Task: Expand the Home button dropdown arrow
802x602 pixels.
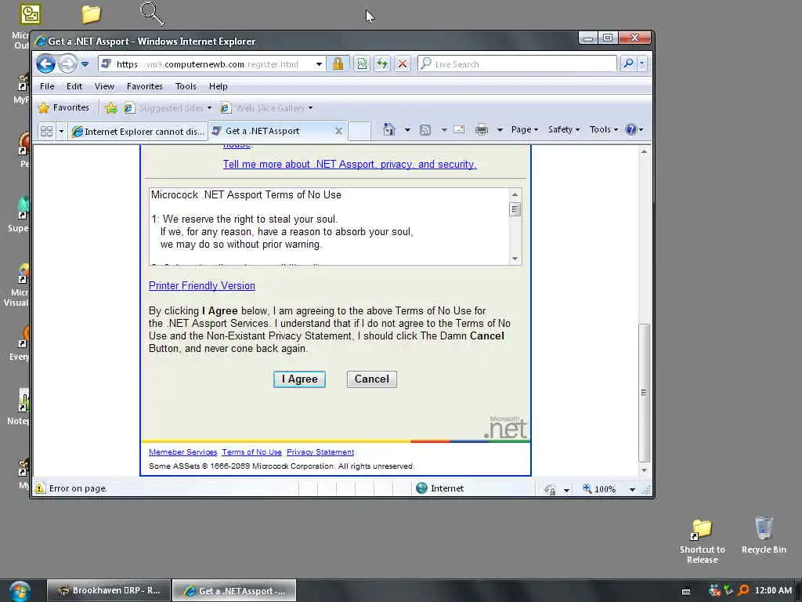Action: click(x=407, y=129)
